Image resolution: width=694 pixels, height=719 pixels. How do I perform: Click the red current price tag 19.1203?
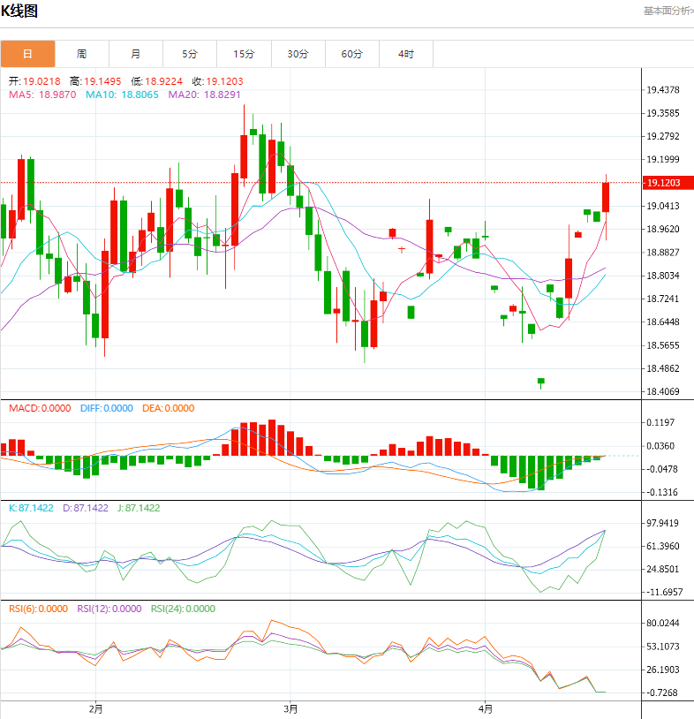(x=663, y=183)
